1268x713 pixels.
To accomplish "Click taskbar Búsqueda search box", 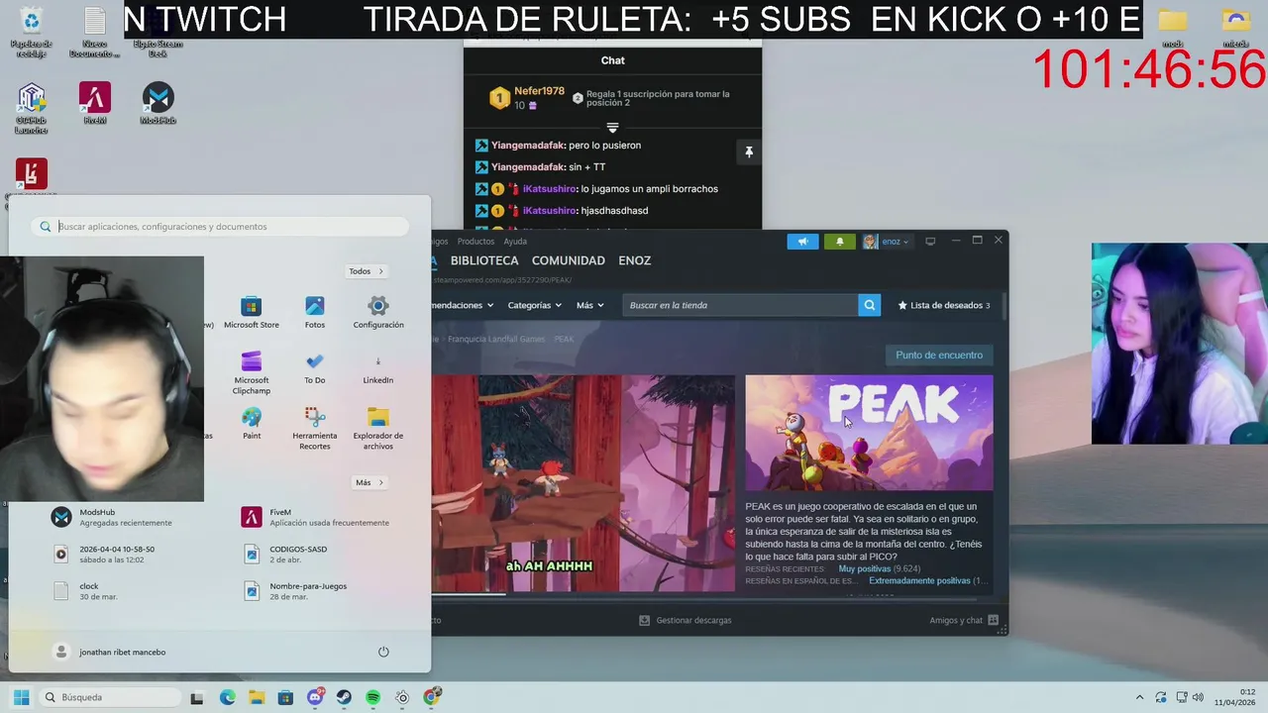I will coord(108,697).
